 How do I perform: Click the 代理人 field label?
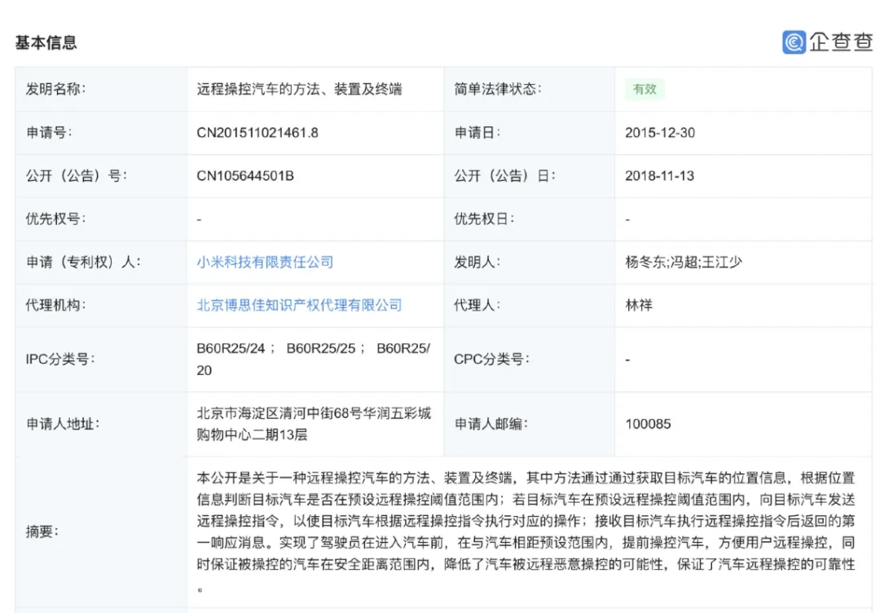477,306
